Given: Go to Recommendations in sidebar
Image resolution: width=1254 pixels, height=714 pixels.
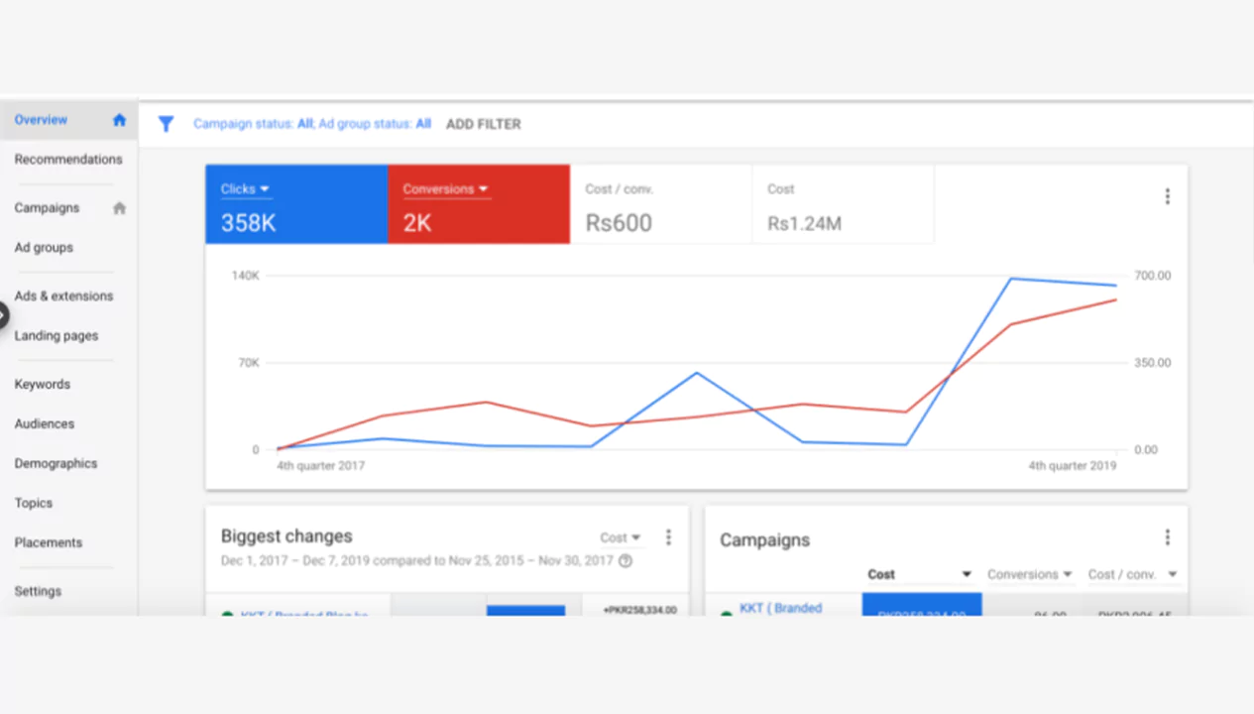Looking at the screenshot, I should (x=68, y=160).
